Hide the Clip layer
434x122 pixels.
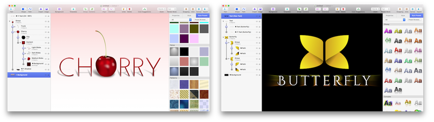tap(46, 37)
